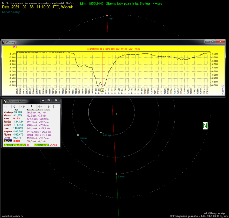Click the Wyliczenia kątowe window icon

pos(4,101)
